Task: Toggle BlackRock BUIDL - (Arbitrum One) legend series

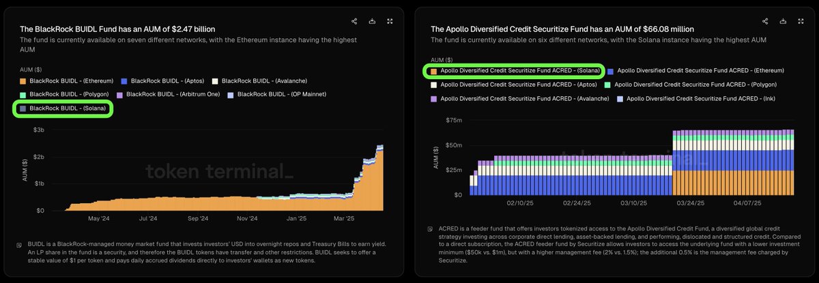Action: 168,94
